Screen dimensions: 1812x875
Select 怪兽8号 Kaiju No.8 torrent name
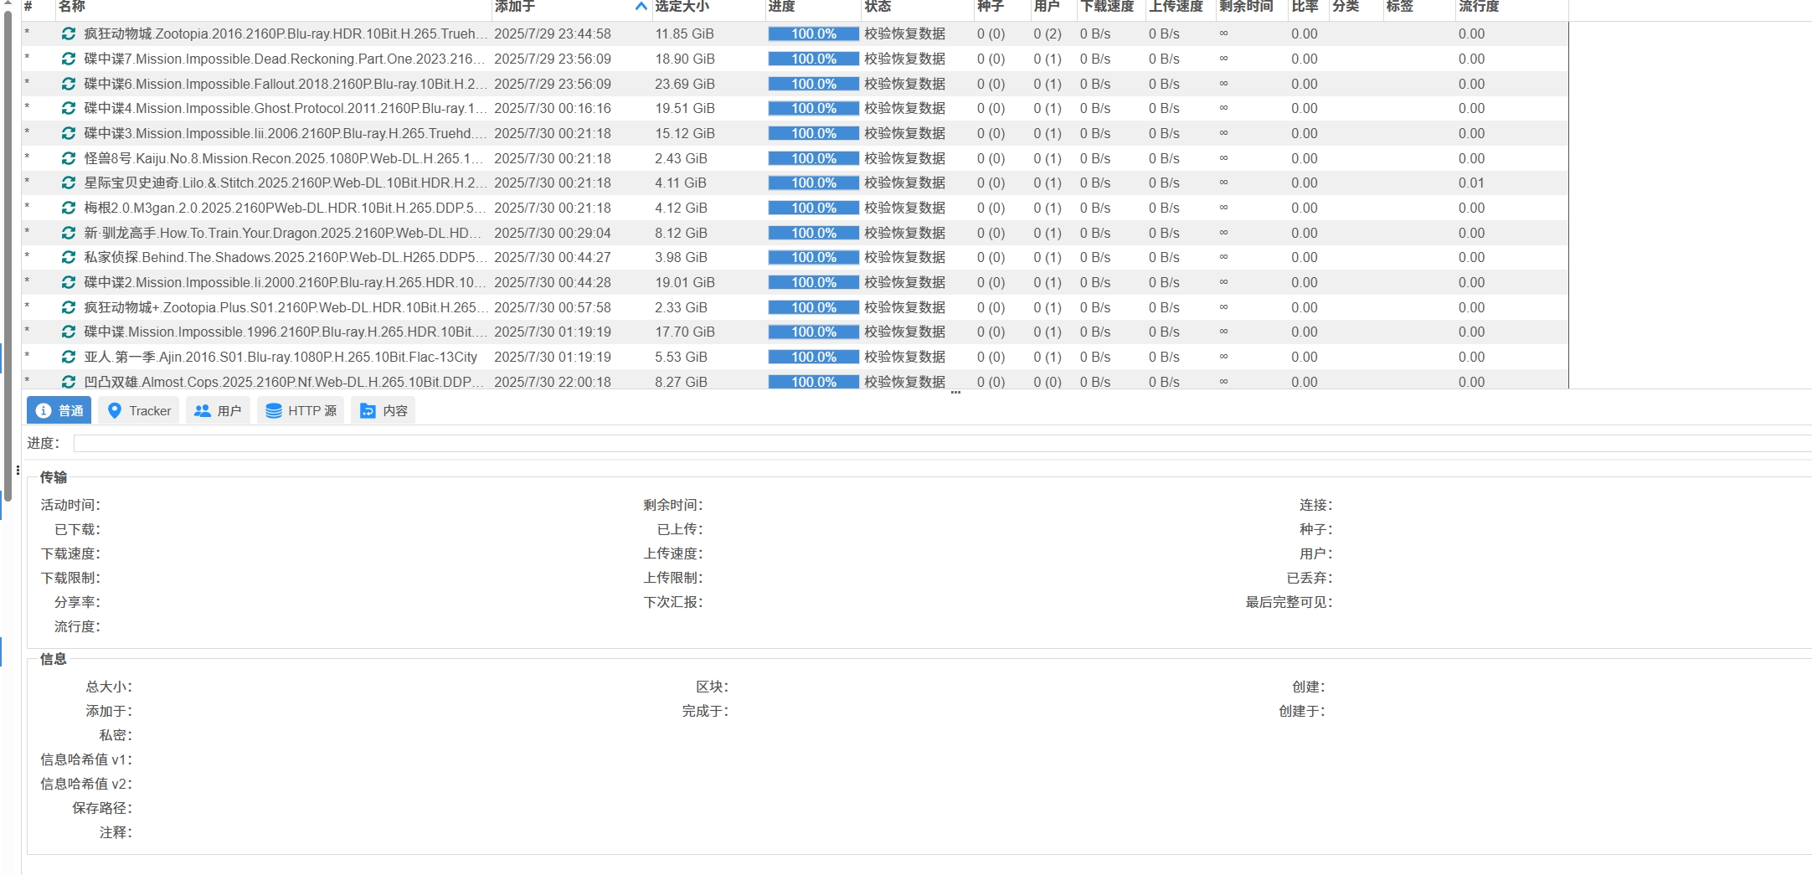pos(286,158)
